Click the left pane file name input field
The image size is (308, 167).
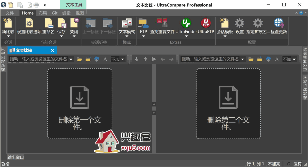point(38,59)
